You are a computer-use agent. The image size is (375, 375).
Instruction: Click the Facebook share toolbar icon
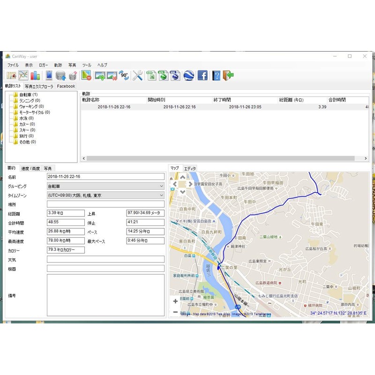click(x=202, y=75)
